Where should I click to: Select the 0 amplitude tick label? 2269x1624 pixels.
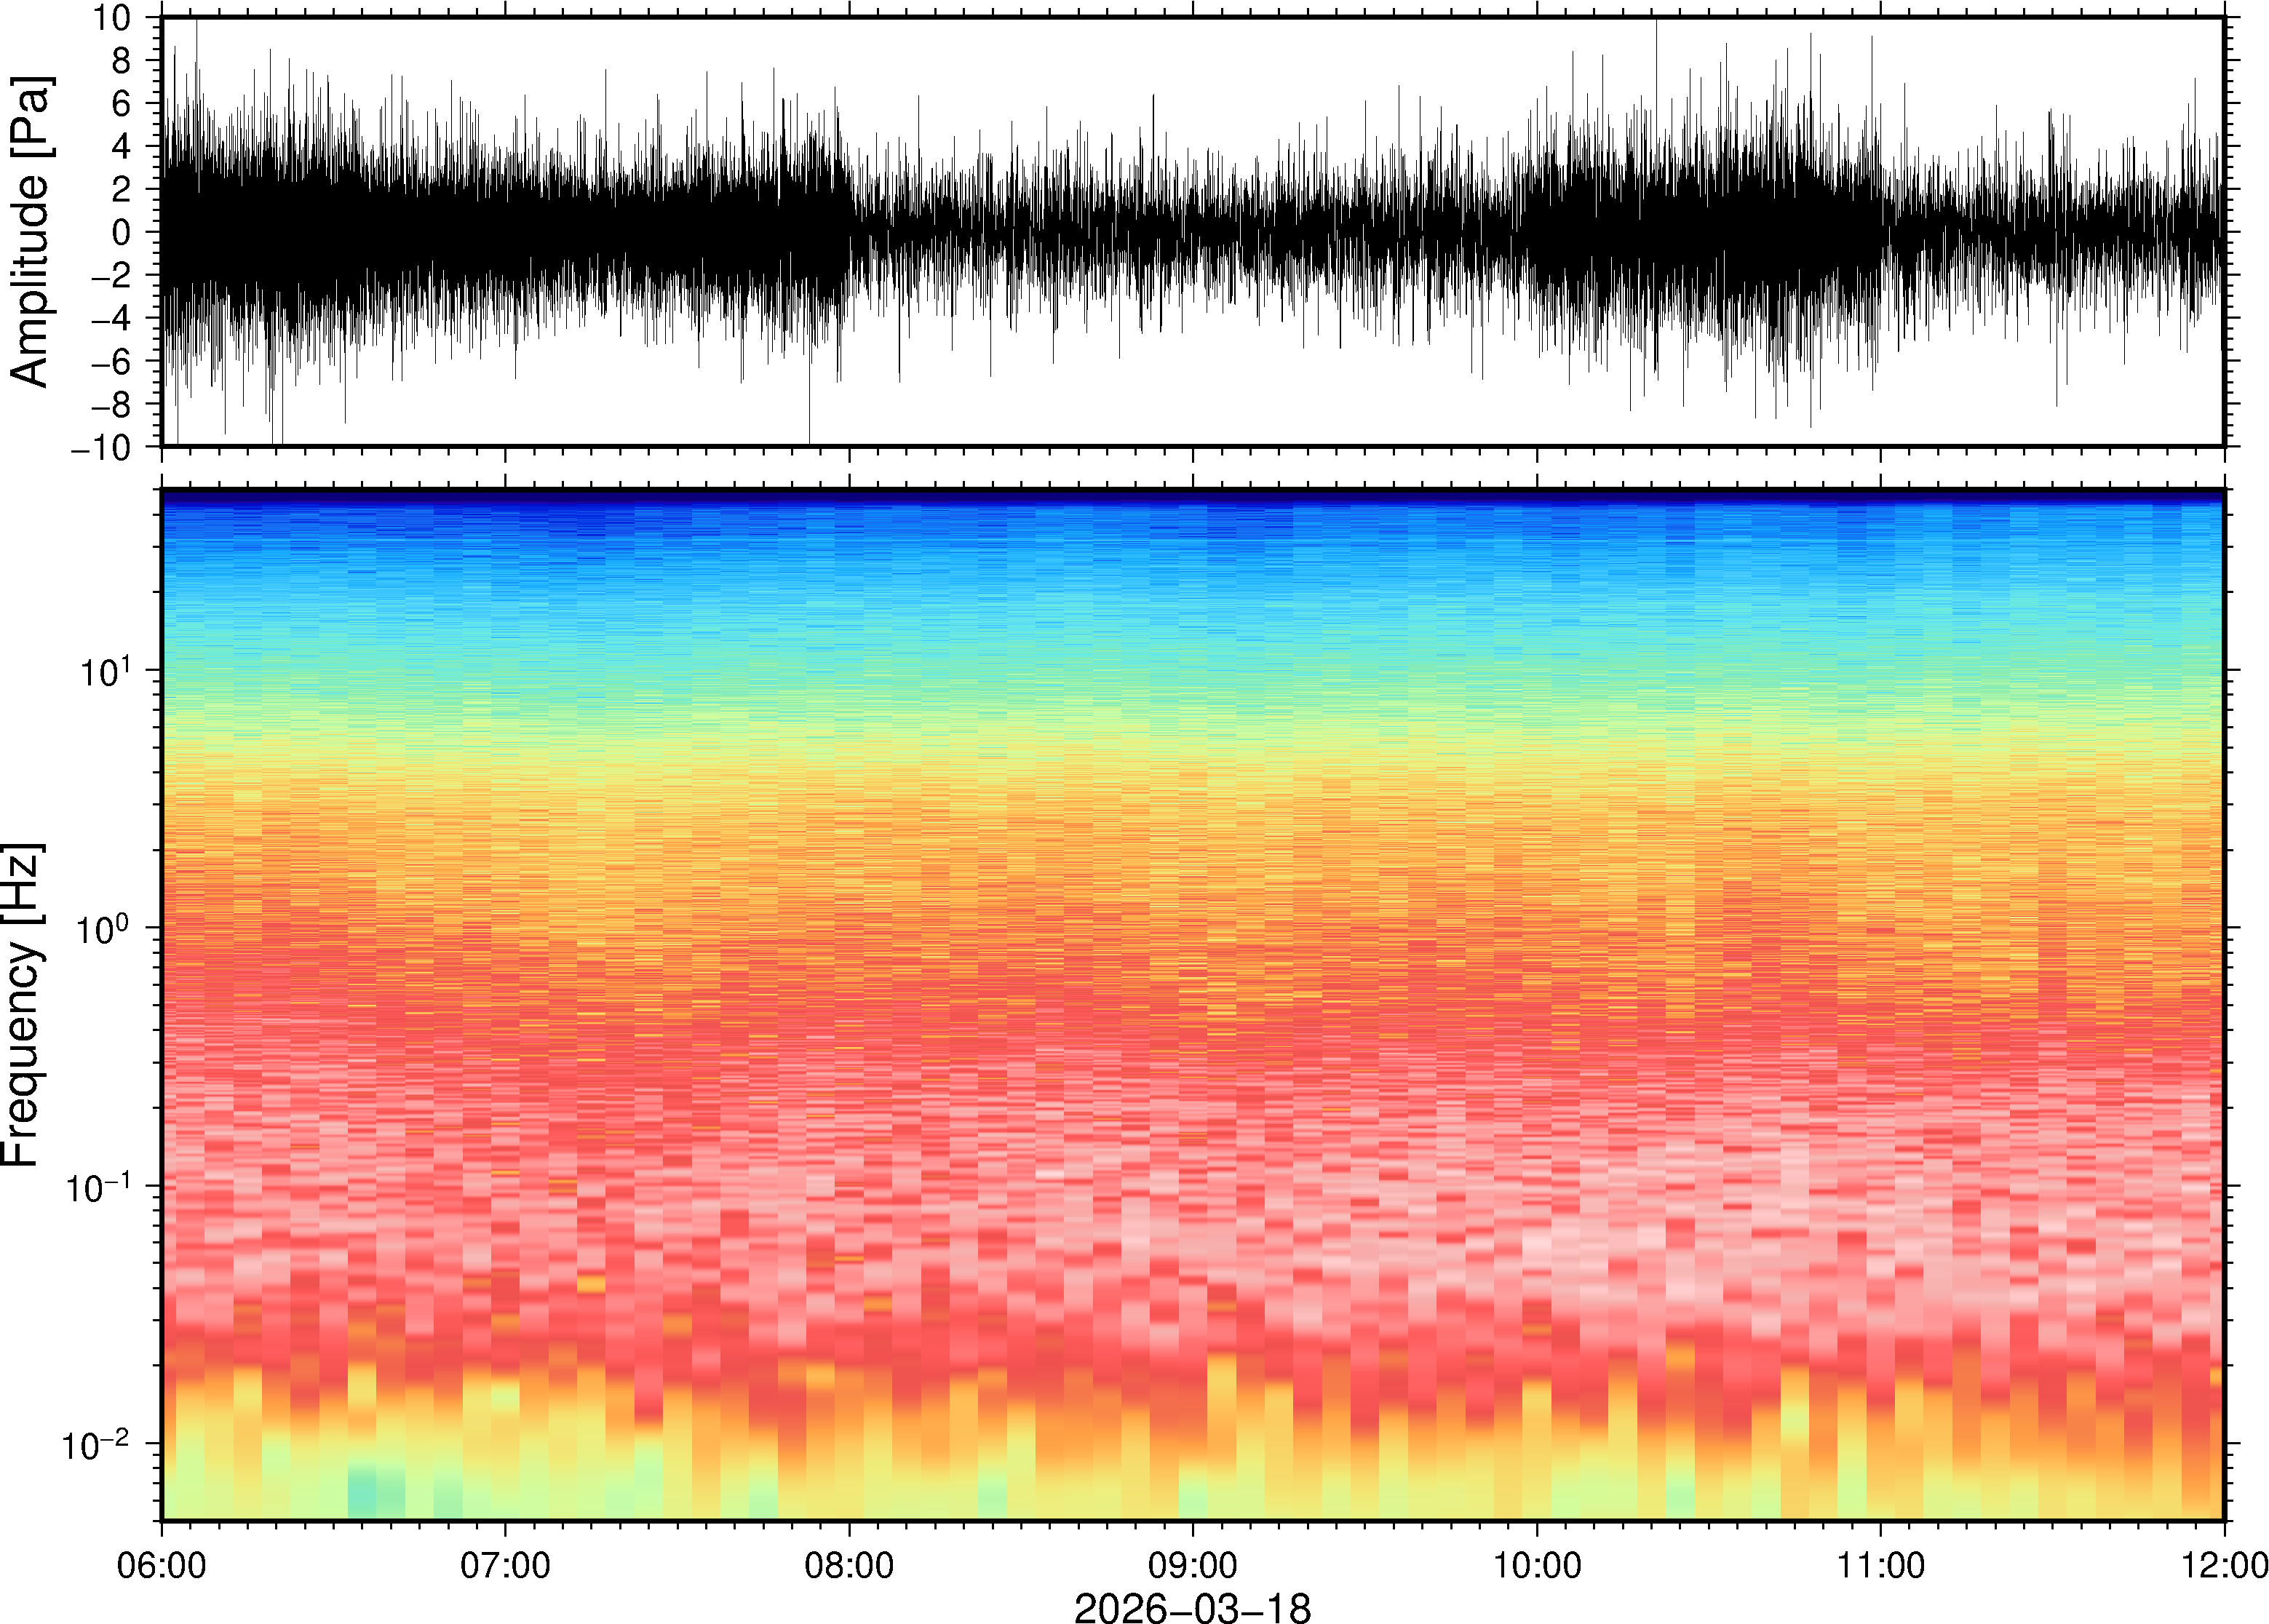[x=122, y=233]
